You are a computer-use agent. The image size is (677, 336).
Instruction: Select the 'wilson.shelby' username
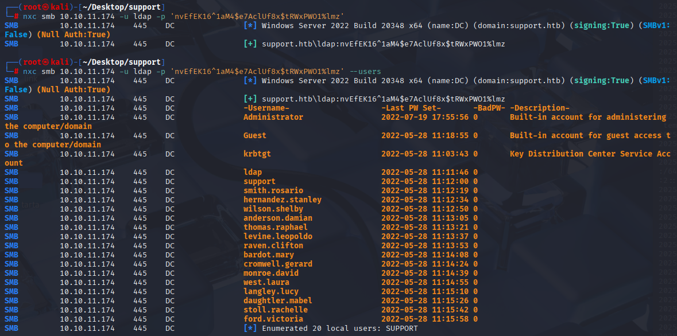tap(273, 209)
